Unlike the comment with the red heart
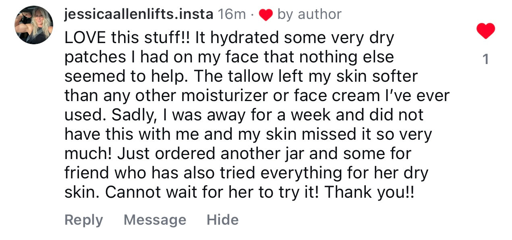 point(485,31)
